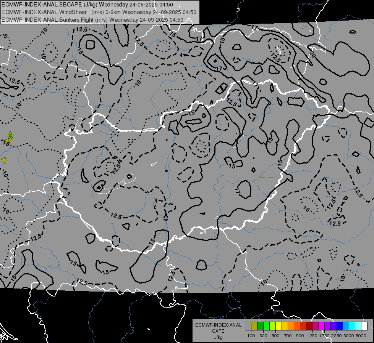Click the 100 tick label in legend

coord(251,336)
